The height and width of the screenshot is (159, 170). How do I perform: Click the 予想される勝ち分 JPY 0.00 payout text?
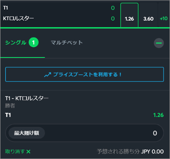[x=130, y=152]
